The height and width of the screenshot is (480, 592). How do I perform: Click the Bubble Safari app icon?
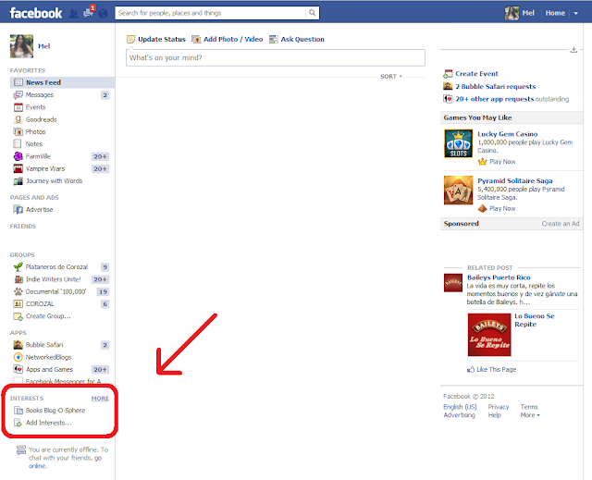click(18, 345)
